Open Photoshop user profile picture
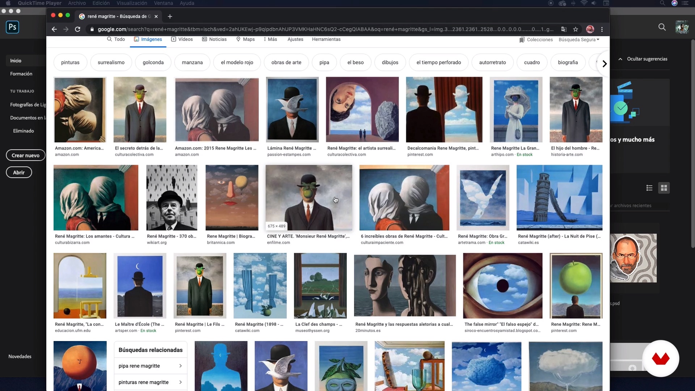Viewport: 695px width, 391px height. pyautogui.click(x=682, y=27)
